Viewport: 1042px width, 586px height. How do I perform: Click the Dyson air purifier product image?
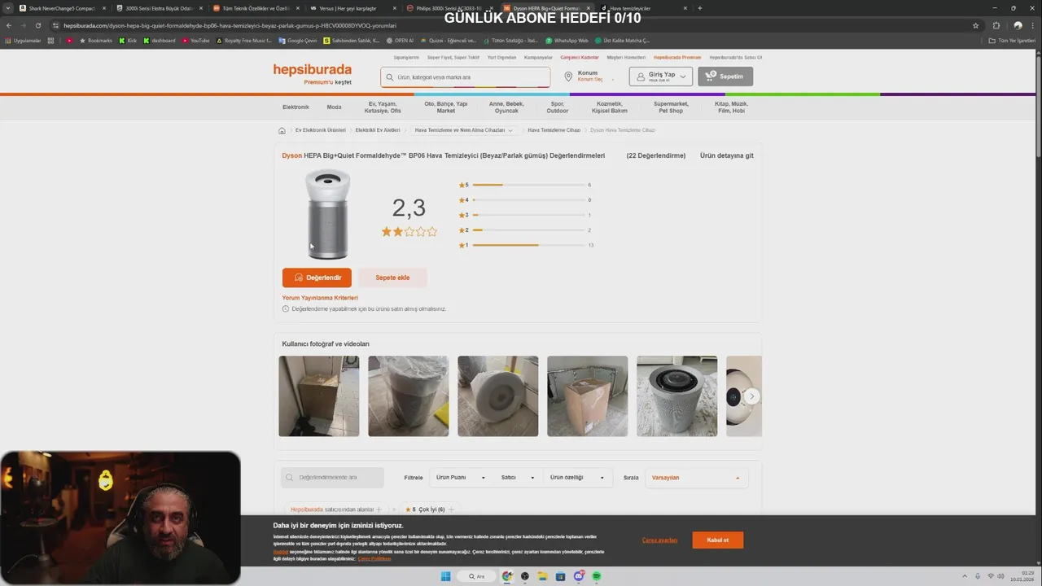(327, 214)
